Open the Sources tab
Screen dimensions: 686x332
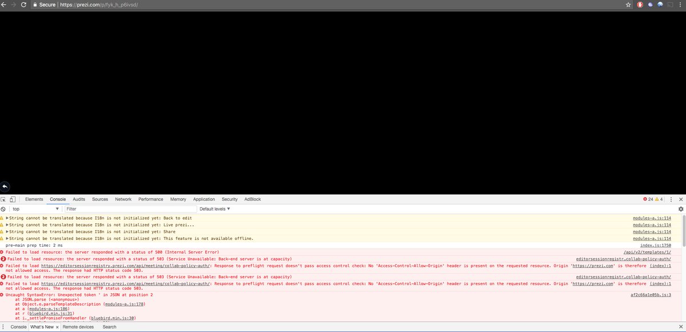[100, 199]
